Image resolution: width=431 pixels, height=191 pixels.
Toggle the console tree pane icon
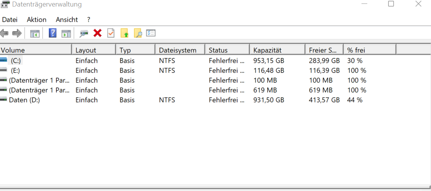[x=35, y=34]
